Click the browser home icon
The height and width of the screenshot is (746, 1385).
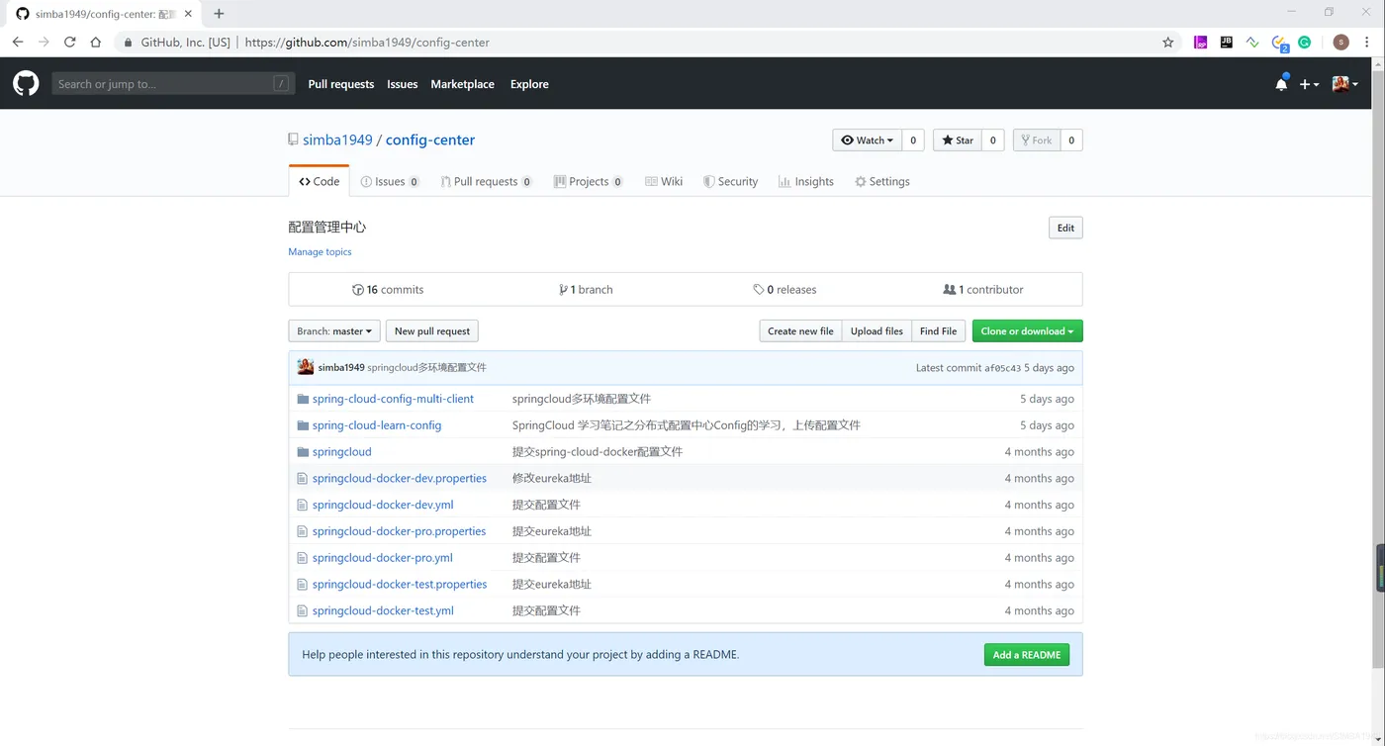pyautogui.click(x=96, y=43)
